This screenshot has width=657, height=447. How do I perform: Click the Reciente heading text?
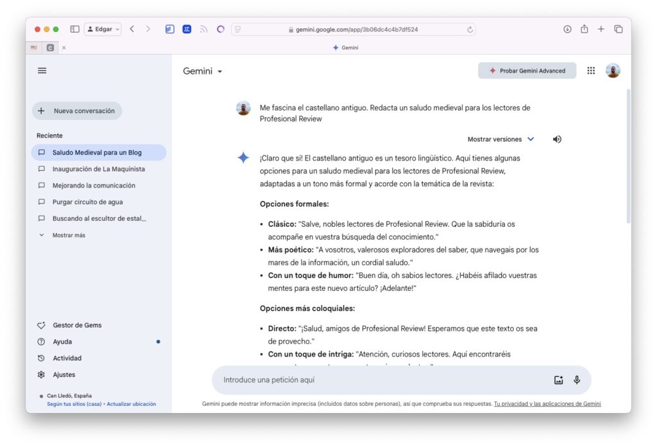49,136
